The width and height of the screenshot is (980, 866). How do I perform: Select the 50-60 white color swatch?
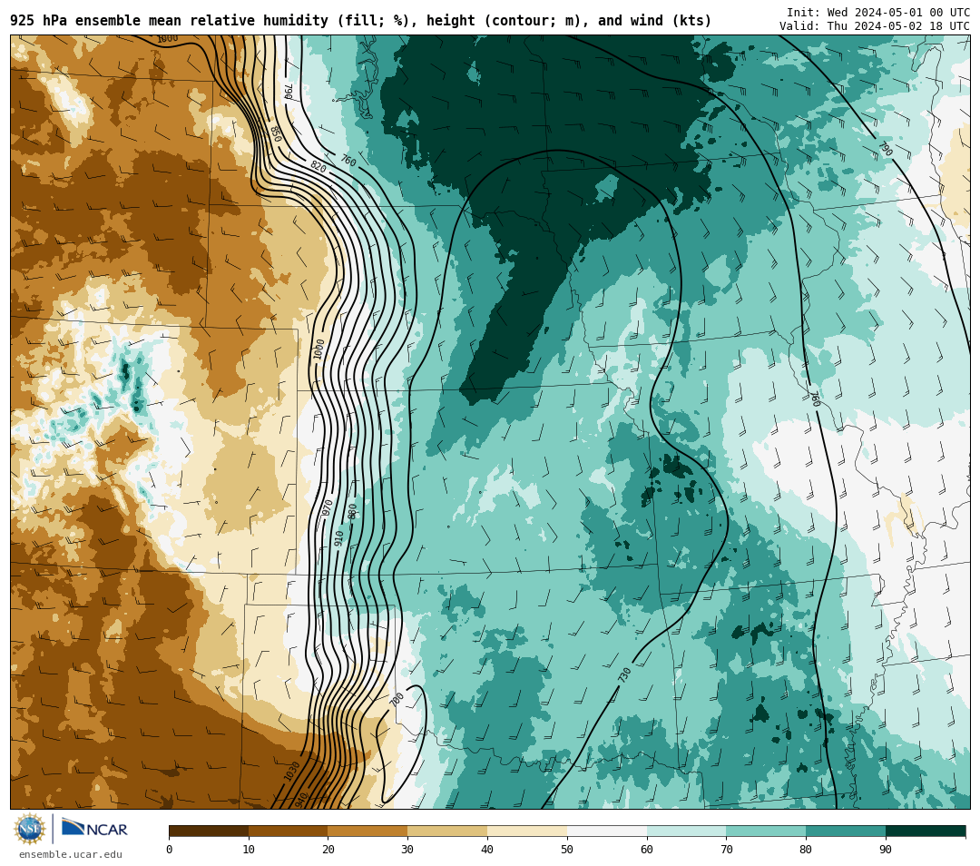click(607, 832)
